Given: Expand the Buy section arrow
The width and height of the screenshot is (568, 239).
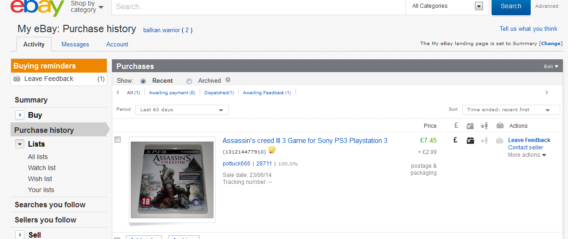Looking at the screenshot, I should [x=20, y=115].
